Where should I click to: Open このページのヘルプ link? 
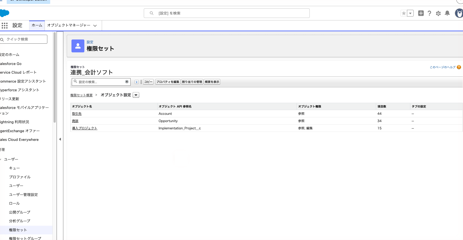443,67
